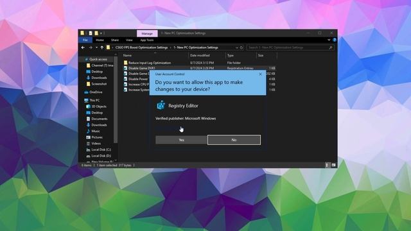411x231 pixels.
Task: Close the User Account Control dialog
Action: point(260,74)
